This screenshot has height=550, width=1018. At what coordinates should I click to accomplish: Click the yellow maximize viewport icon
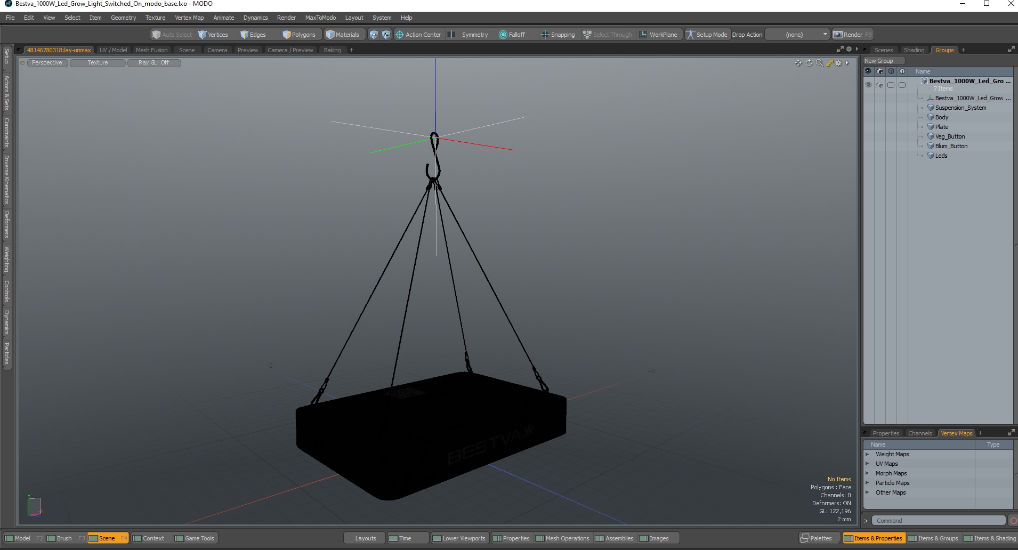(x=829, y=63)
